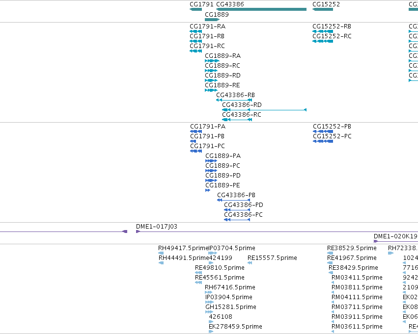The width and height of the screenshot is (418, 334).
Task: Click EST entry 426108
Action: pos(221,317)
